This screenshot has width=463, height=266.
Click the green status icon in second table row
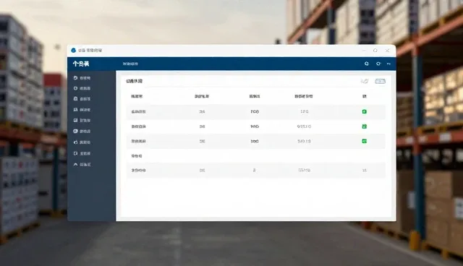[x=365, y=126]
